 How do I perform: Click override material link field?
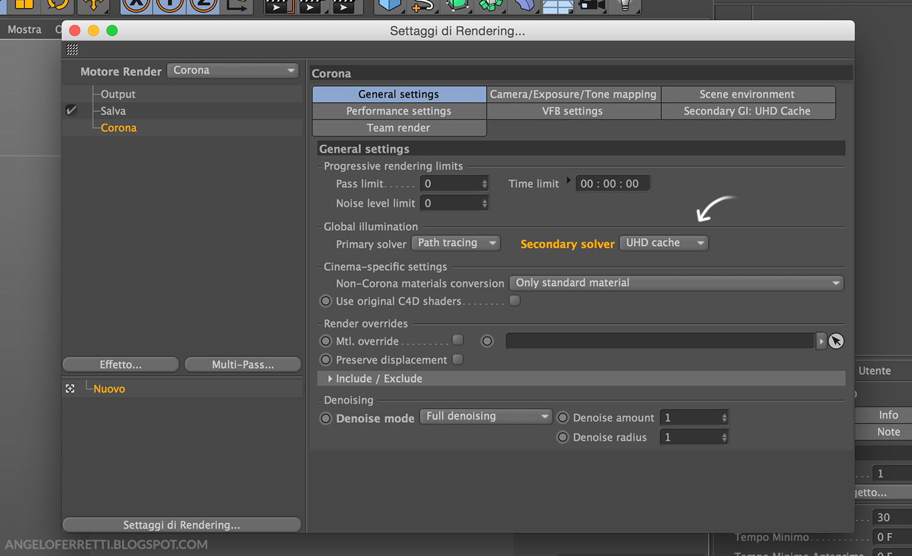[660, 341]
